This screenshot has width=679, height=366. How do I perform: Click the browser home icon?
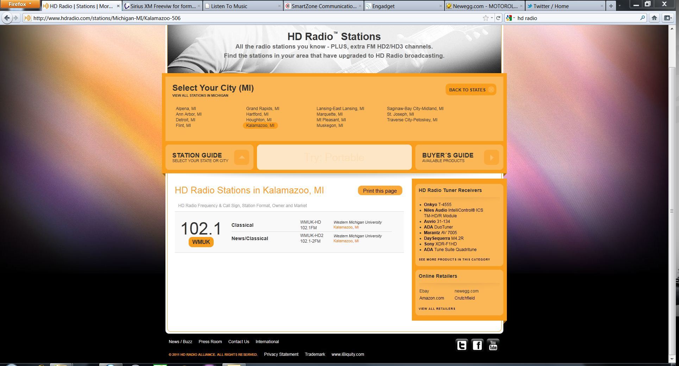click(654, 18)
